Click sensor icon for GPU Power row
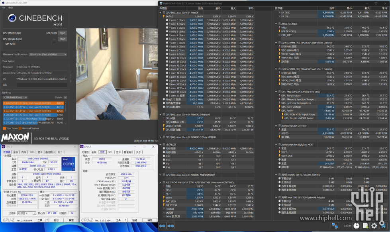This screenshot has height=232, width=390. tap(279, 110)
